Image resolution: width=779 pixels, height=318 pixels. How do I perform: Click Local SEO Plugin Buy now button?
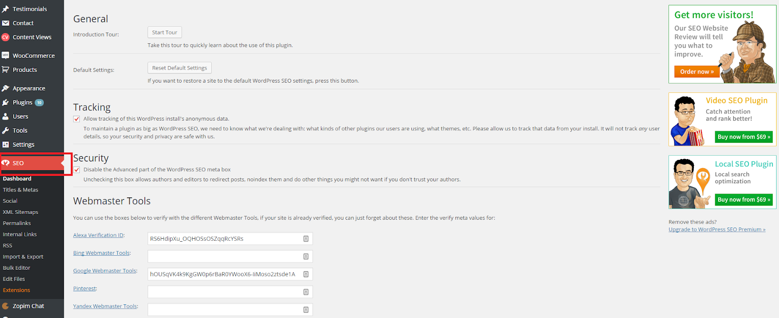(744, 199)
